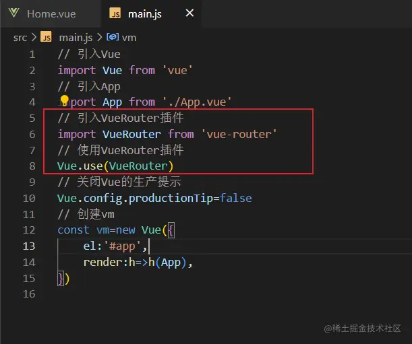
Task: Click the VueRouter identifier on line 6
Action: tap(131, 135)
